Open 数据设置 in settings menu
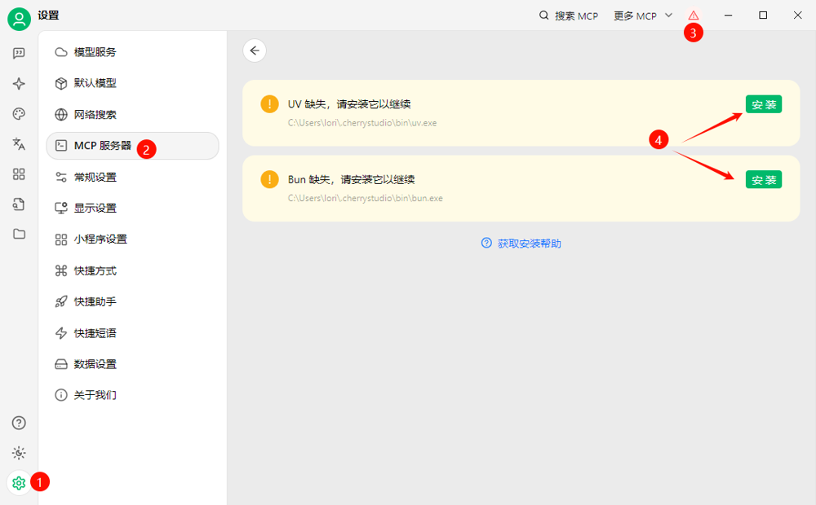816x505 pixels. coord(95,364)
